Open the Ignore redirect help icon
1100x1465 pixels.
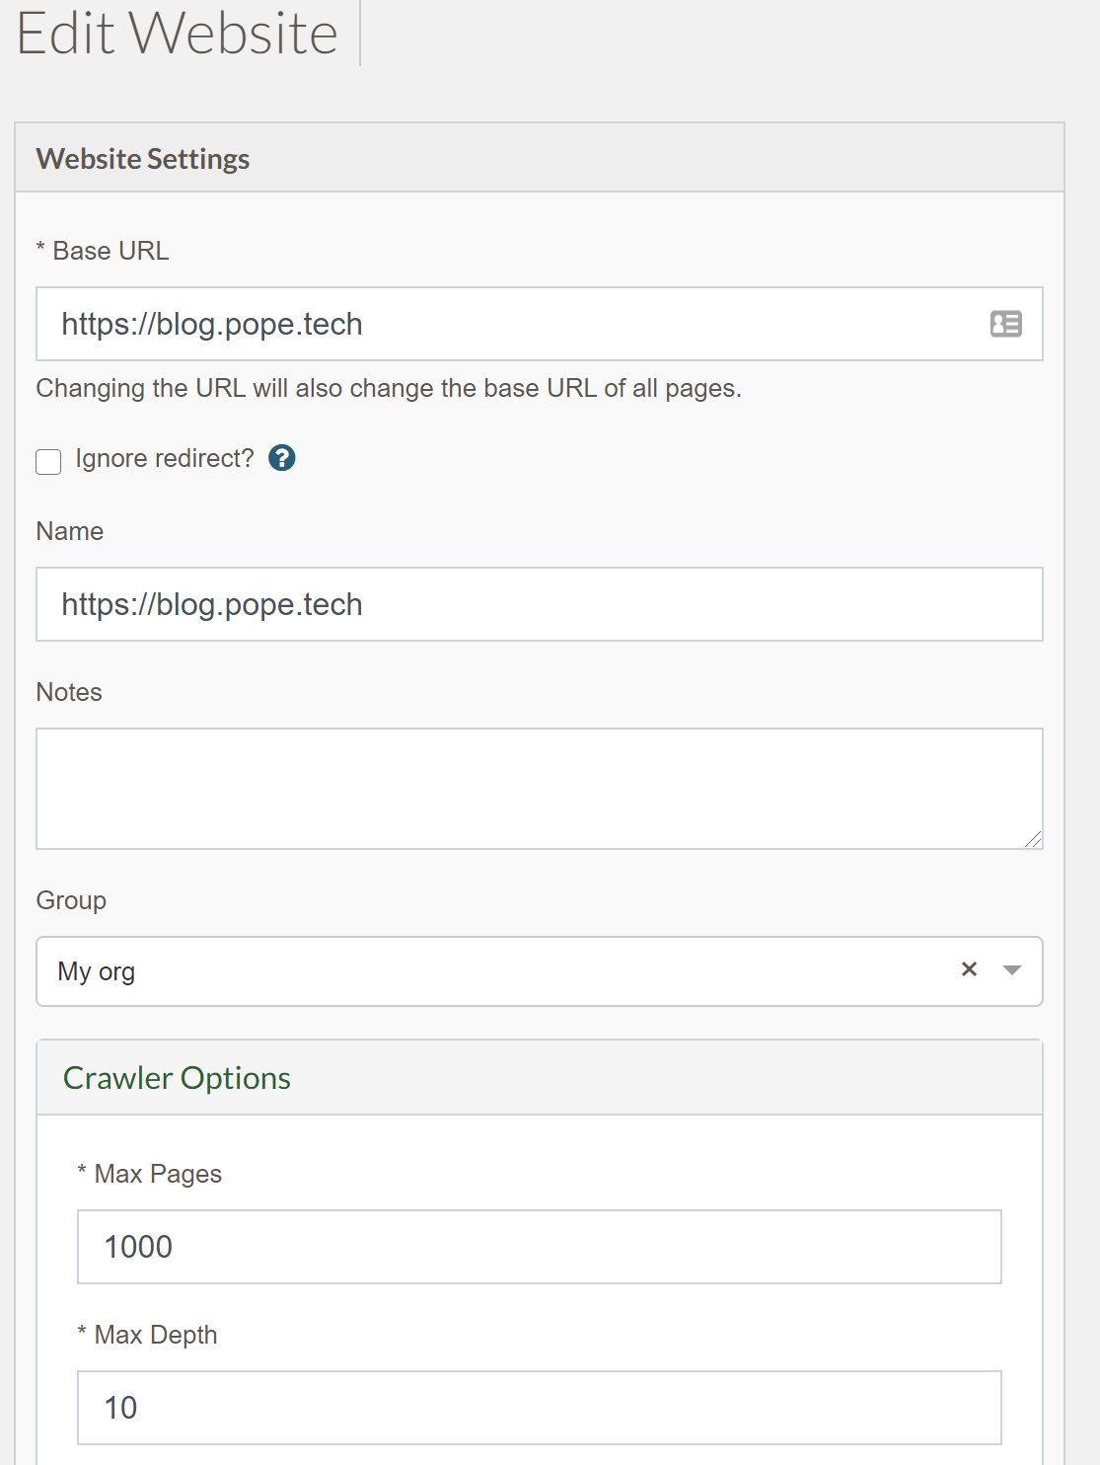coord(282,458)
